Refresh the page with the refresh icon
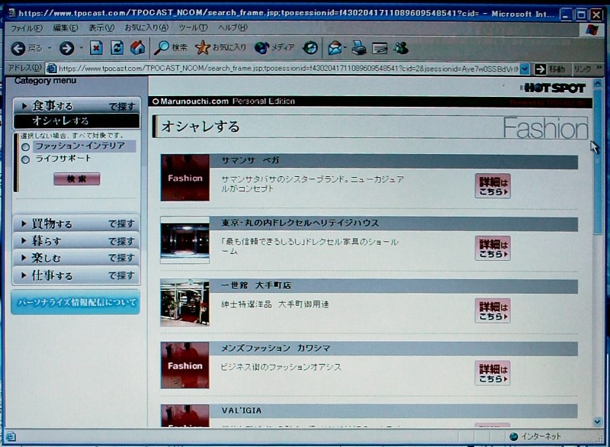 coord(117,48)
